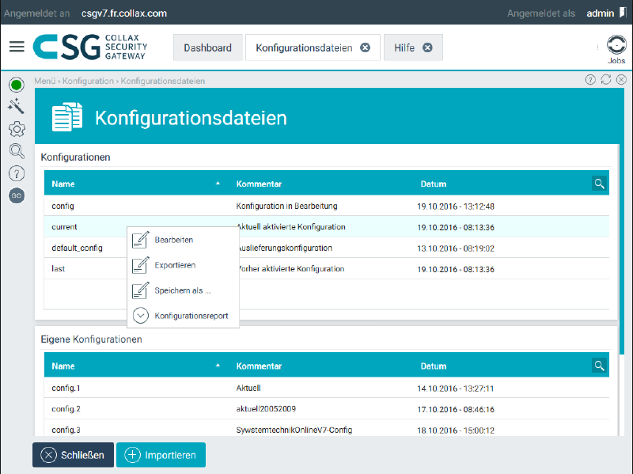Screen dimensions: 633x474
Task: Sort Eigene Konfigurationen by Name arrow
Action: [x=218, y=366]
